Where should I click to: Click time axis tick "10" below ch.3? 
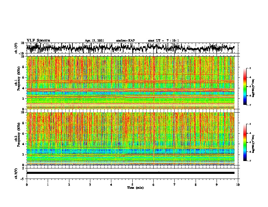point(238,185)
